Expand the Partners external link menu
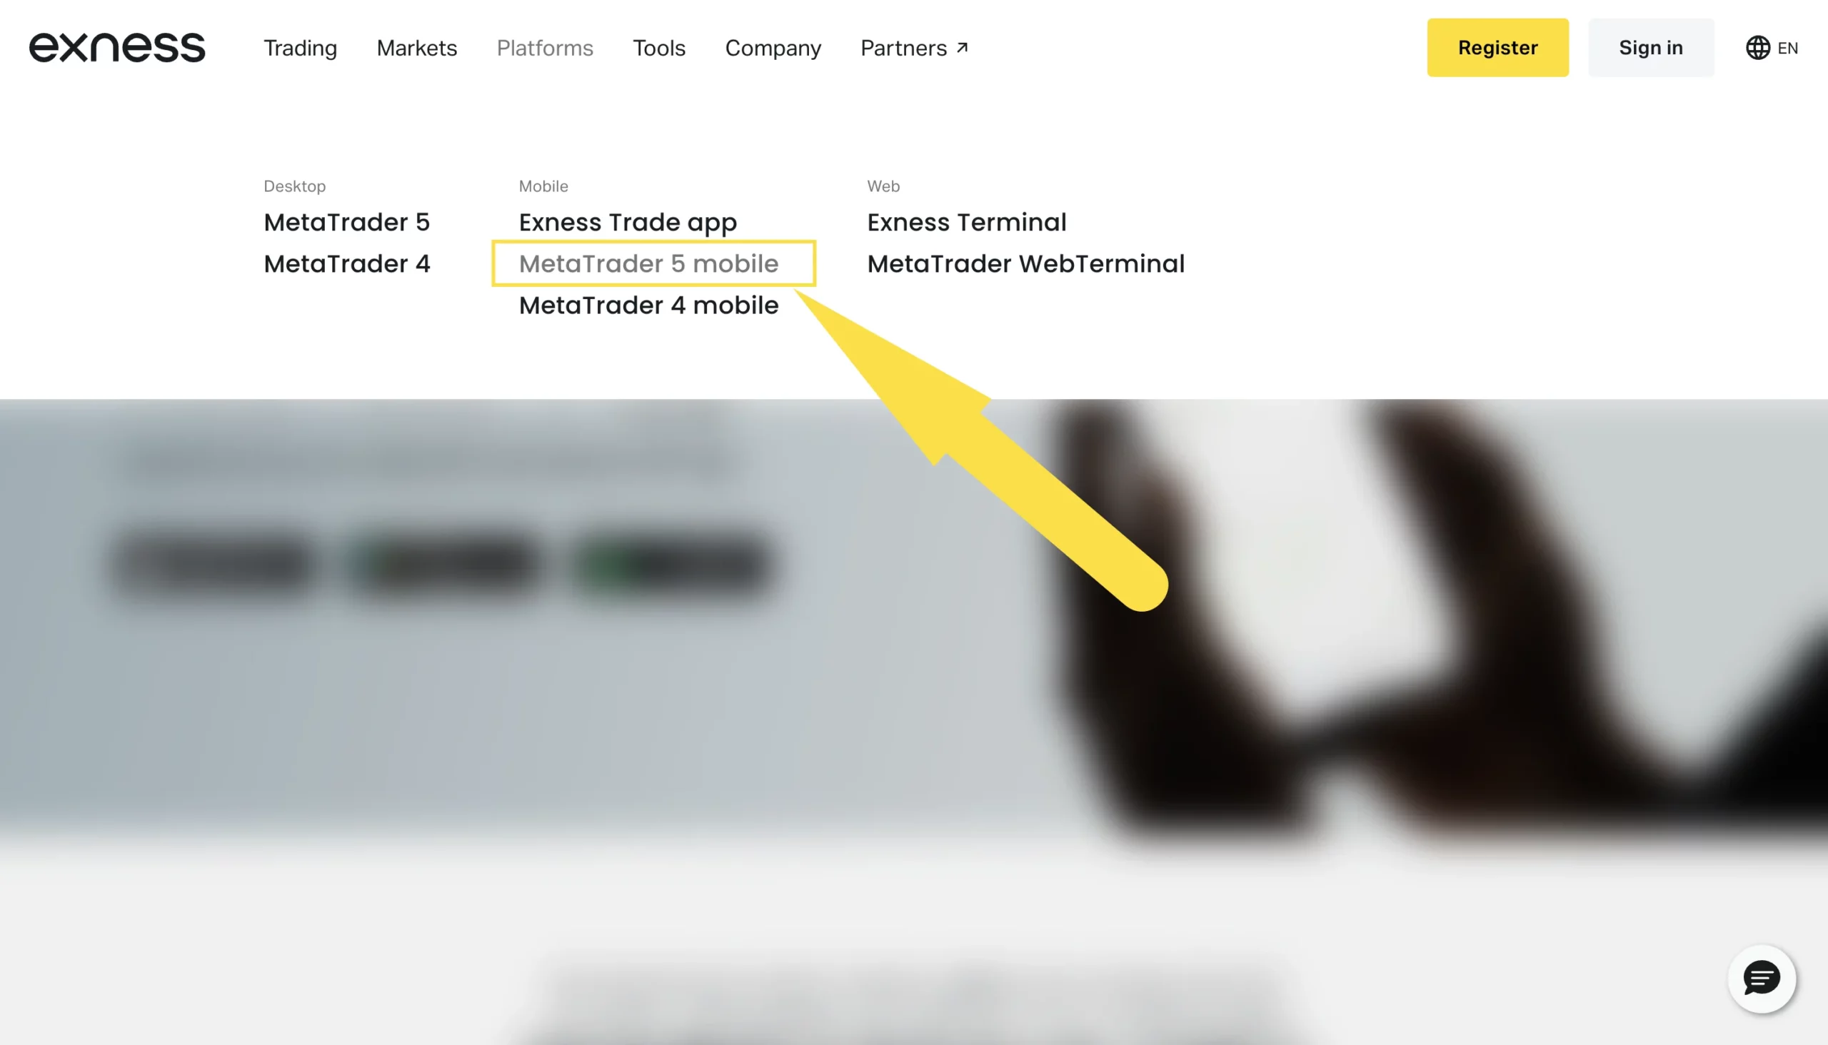 [914, 46]
